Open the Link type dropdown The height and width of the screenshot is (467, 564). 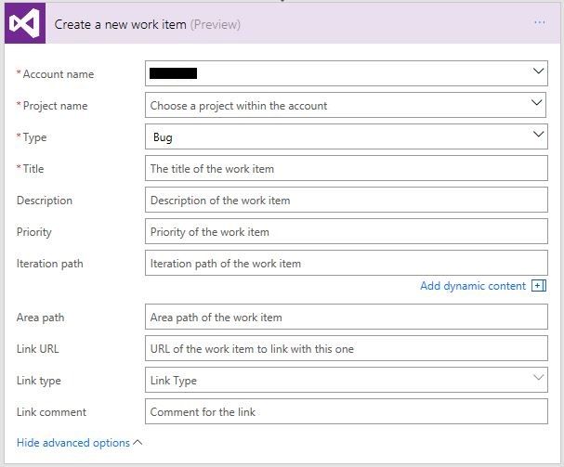point(347,380)
